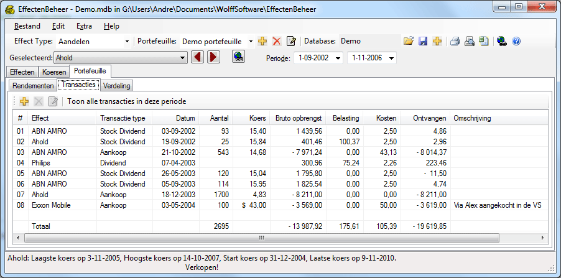Delete portefeuille using red X icon
Viewport: 561px width, 278px height.
[277, 42]
